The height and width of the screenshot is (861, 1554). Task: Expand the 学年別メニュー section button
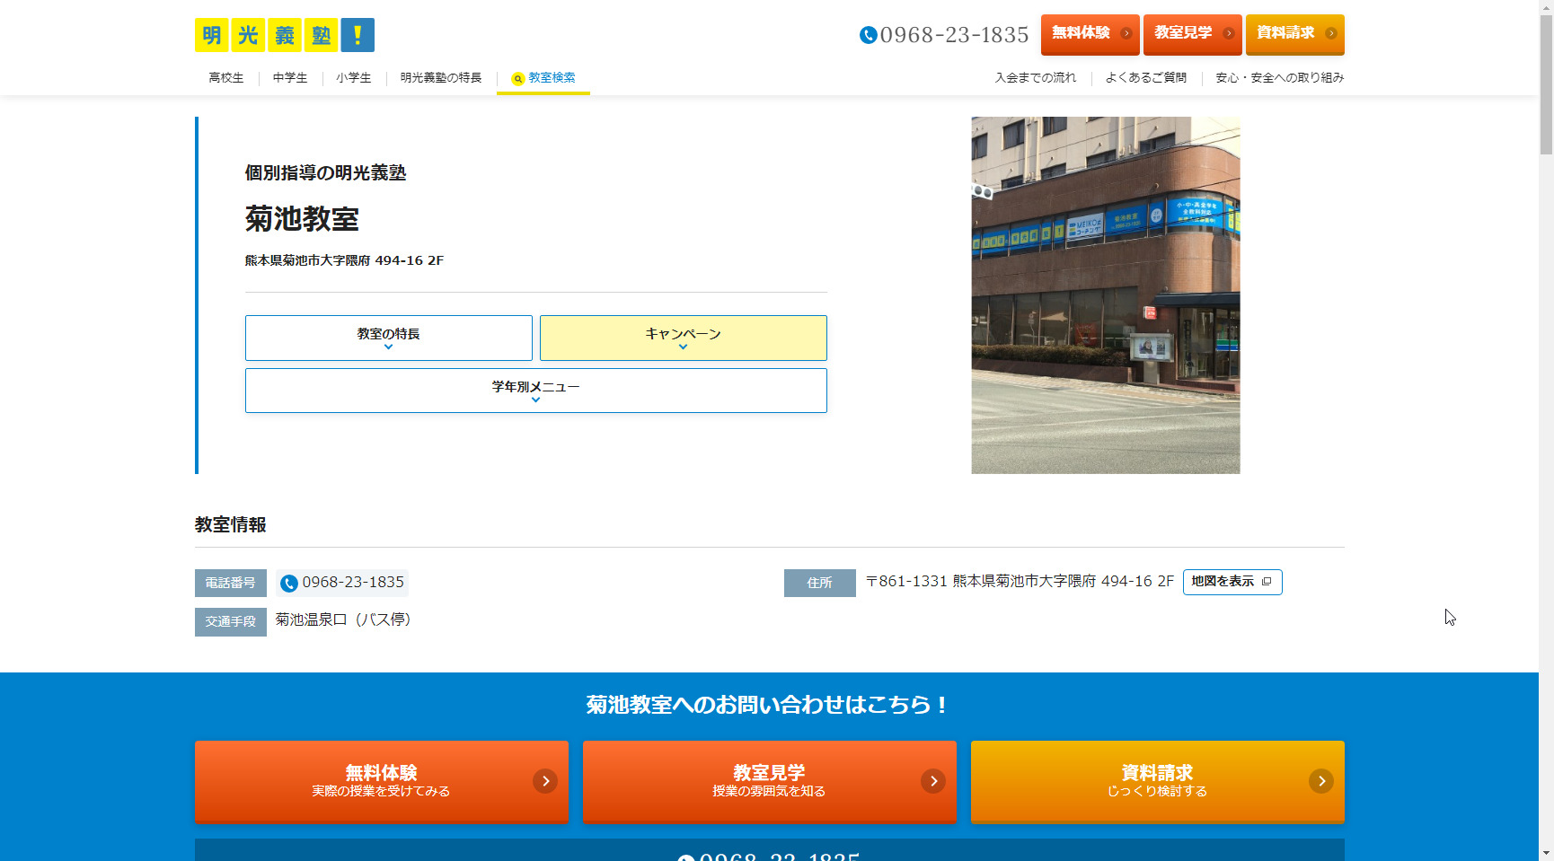tap(536, 391)
